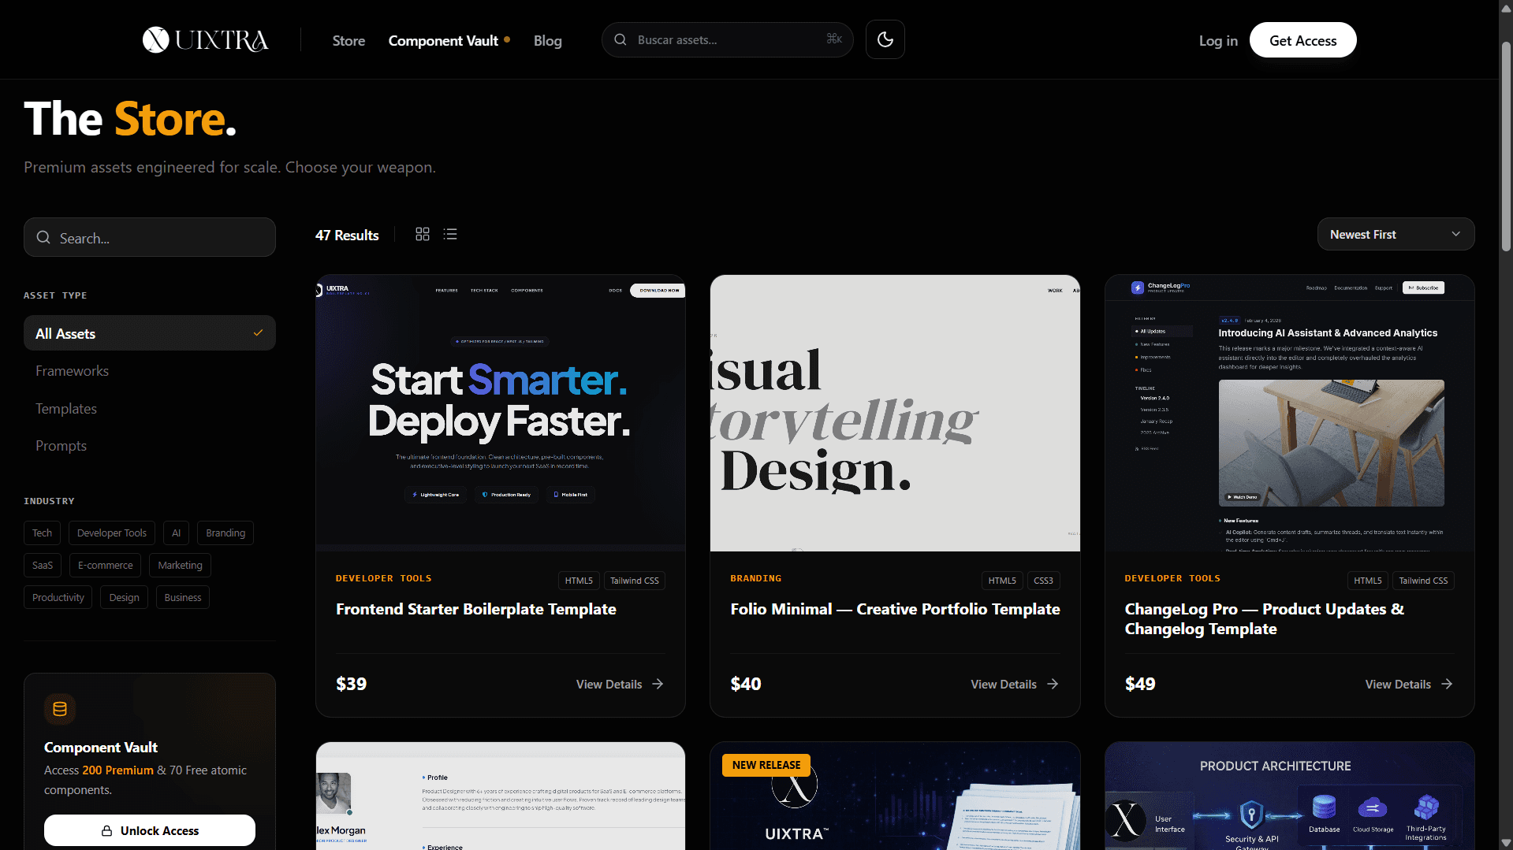1513x850 pixels.
Task: Select All Assets filter option
Action: pyautogui.click(x=150, y=333)
